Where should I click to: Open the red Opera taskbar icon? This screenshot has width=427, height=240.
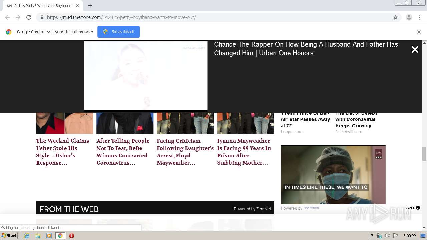71,236
